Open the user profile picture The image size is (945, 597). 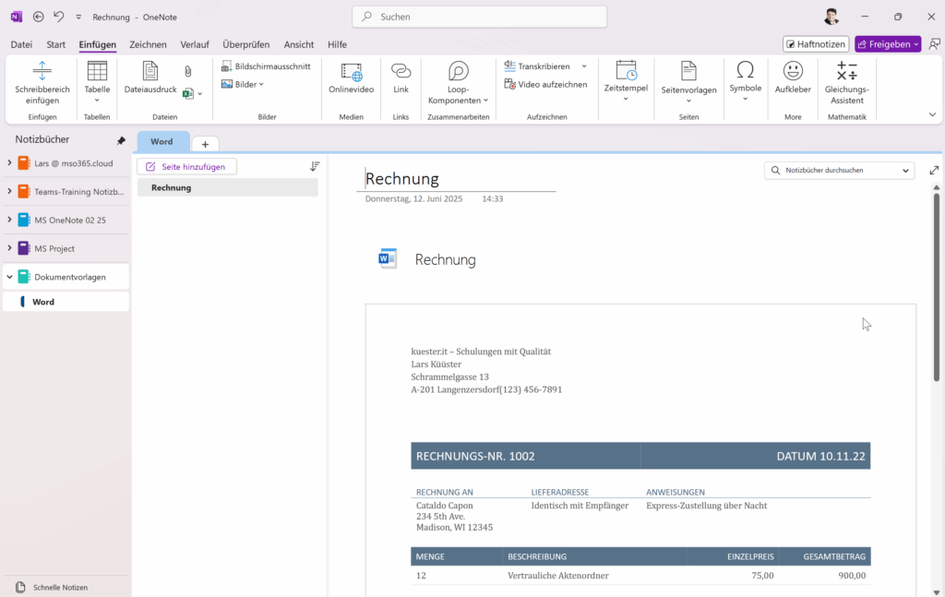click(831, 17)
